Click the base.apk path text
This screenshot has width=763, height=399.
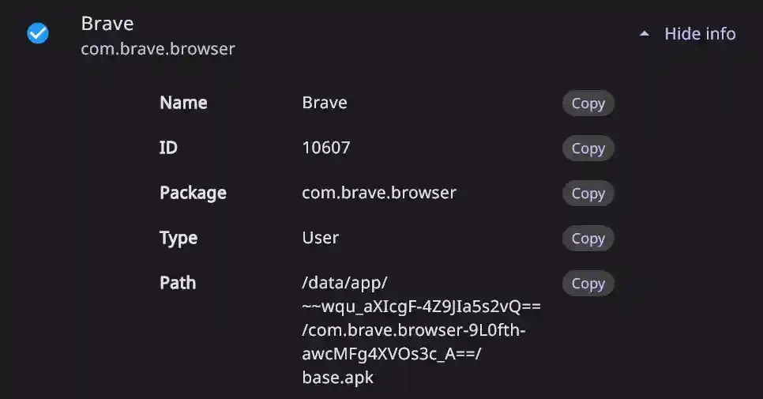(x=338, y=378)
